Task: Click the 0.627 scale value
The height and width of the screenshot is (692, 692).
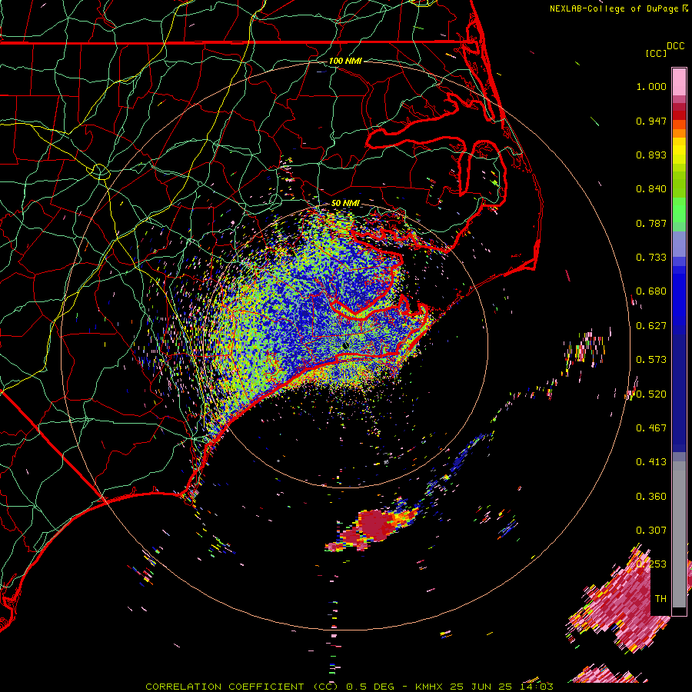Action: pyautogui.click(x=651, y=326)
